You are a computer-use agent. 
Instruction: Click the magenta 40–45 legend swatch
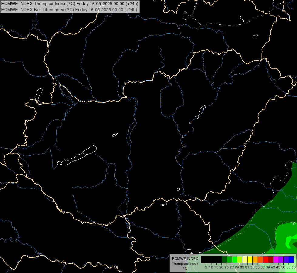click(x=276, y=259)
